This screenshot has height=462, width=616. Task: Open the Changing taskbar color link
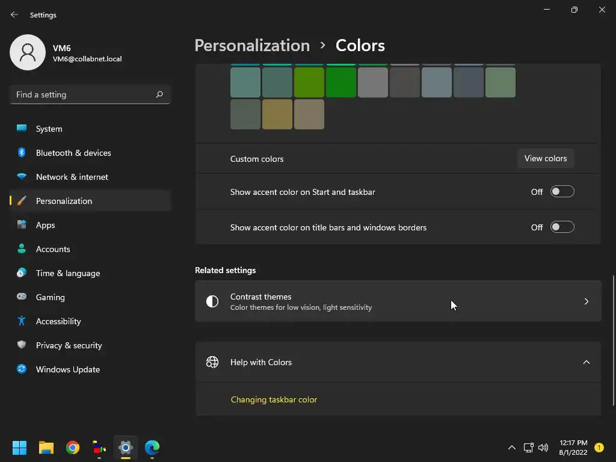point(274,399)
